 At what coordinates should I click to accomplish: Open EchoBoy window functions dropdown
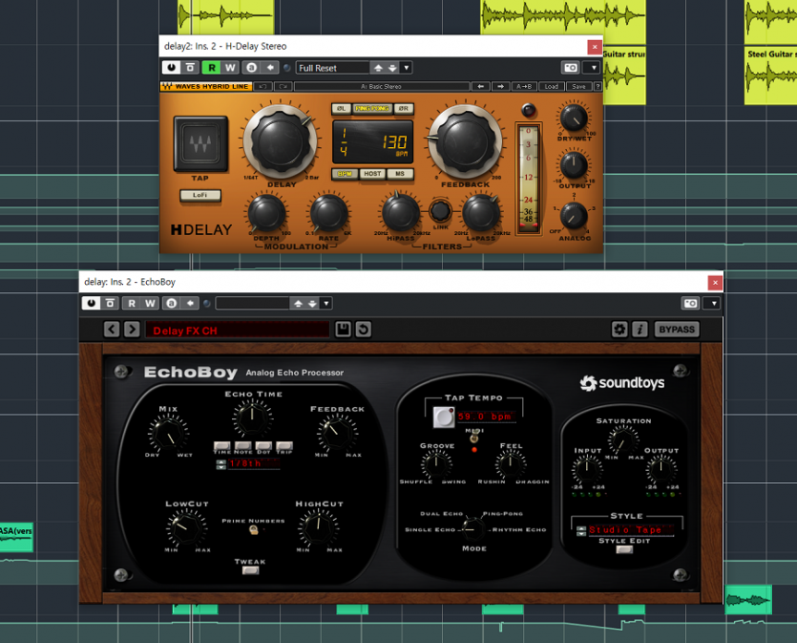[x=713, y=303]
